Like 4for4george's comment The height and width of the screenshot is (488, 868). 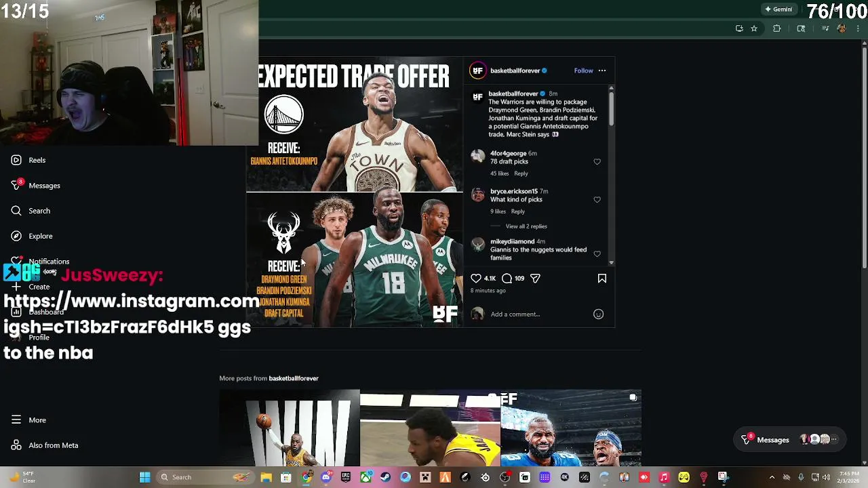(597, 162)
